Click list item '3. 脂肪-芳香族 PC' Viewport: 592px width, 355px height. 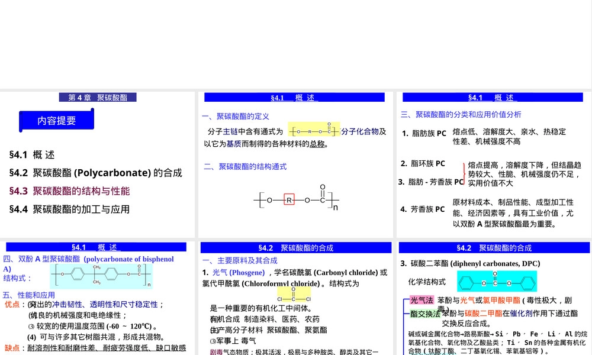tap(430, 182)
